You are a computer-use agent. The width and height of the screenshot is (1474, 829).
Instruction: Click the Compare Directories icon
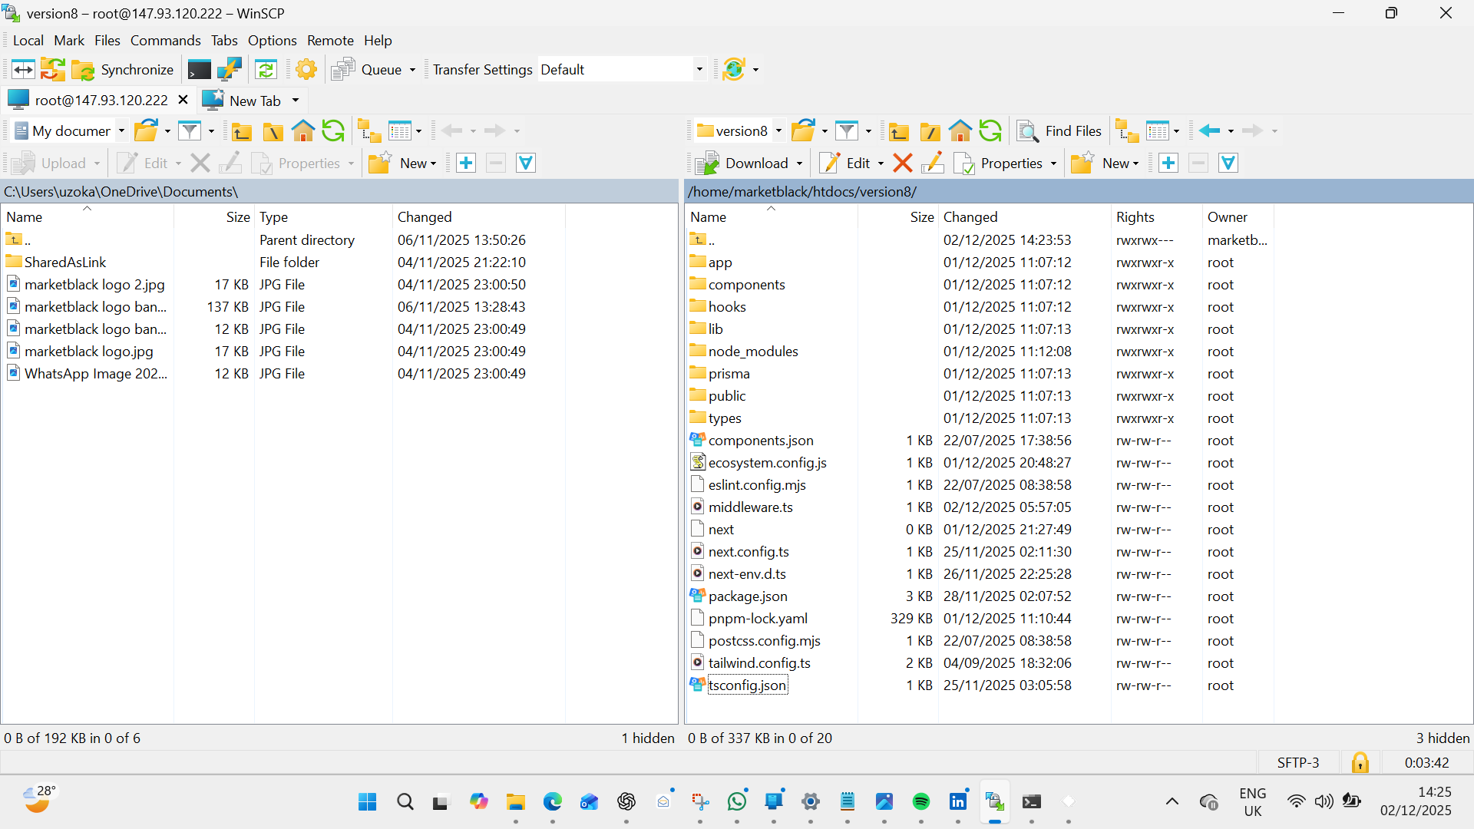23,70
